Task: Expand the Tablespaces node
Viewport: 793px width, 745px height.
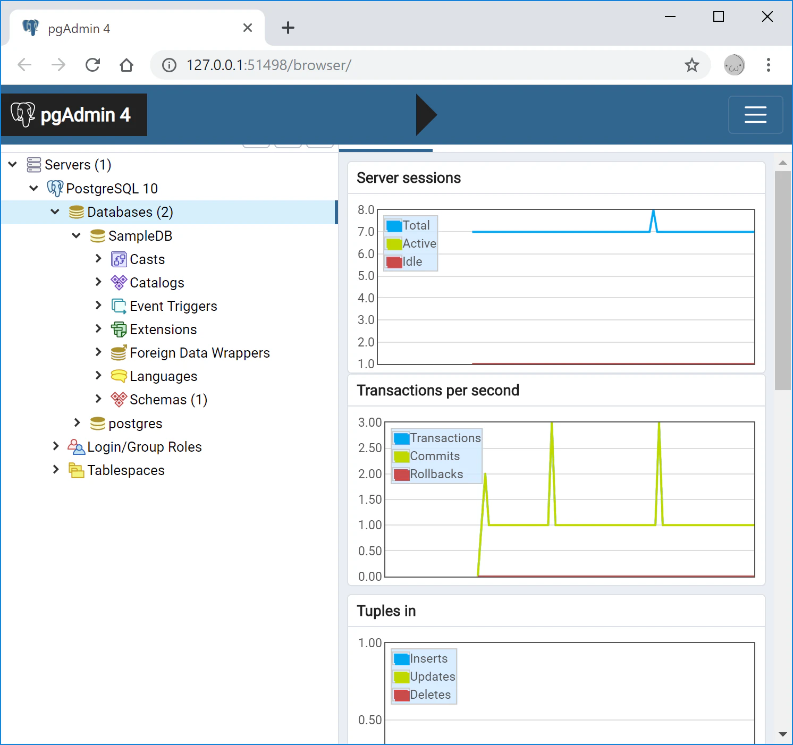Action: pyautogui.click(x=56, y=470)
